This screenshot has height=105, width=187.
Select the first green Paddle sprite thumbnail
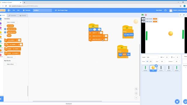pyautogui.click(x=146, y=68)
